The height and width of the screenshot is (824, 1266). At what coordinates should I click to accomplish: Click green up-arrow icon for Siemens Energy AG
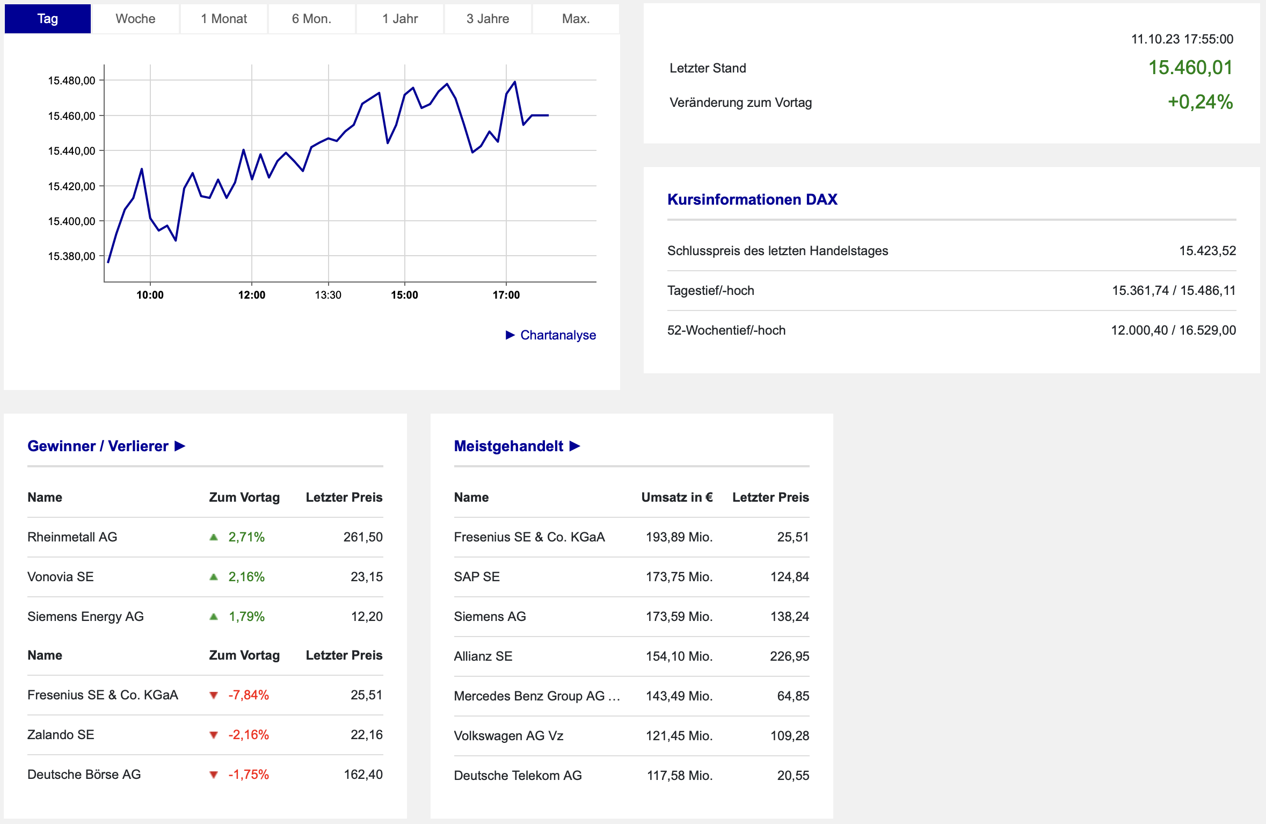[214, 617]
